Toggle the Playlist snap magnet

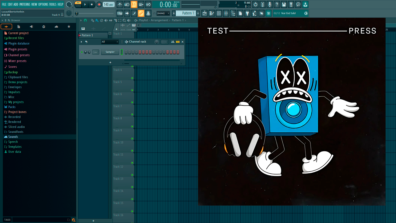(x=85, y=20)
